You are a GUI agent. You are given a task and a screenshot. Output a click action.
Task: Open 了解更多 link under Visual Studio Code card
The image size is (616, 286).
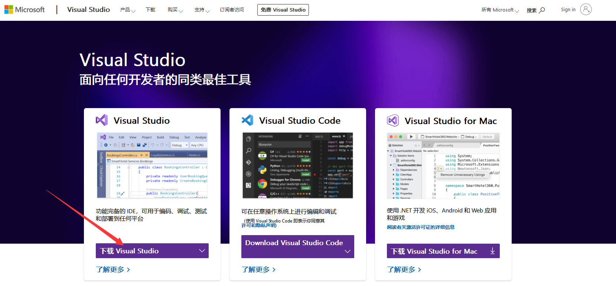pos(258,270)
